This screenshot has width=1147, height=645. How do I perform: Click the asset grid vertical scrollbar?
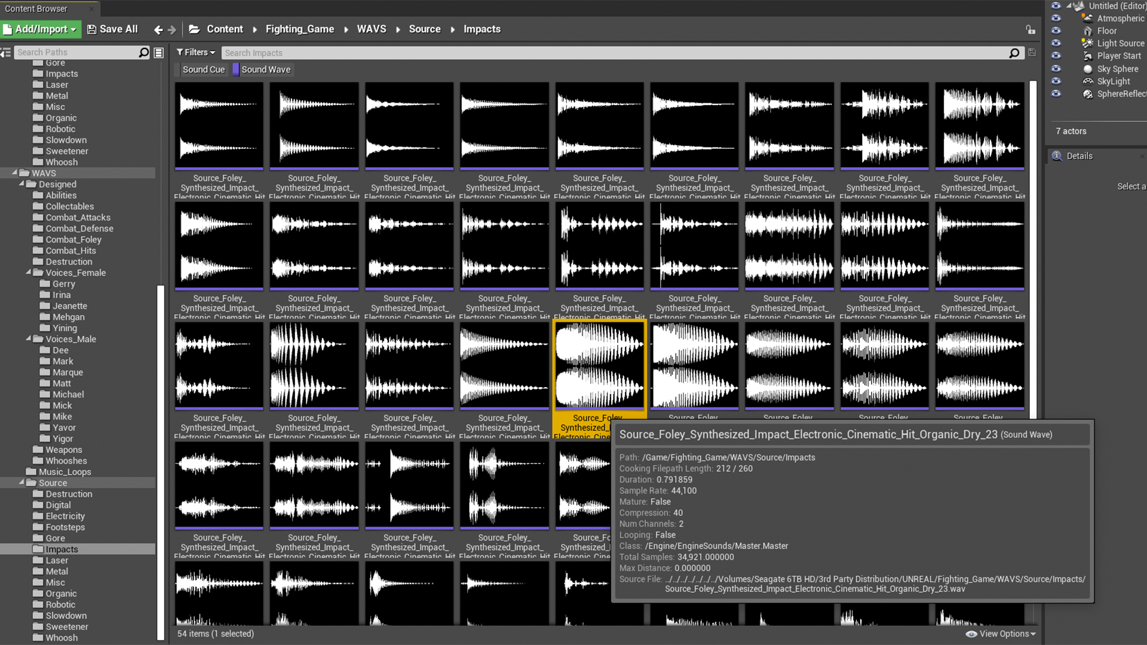tap(1033, 239)
